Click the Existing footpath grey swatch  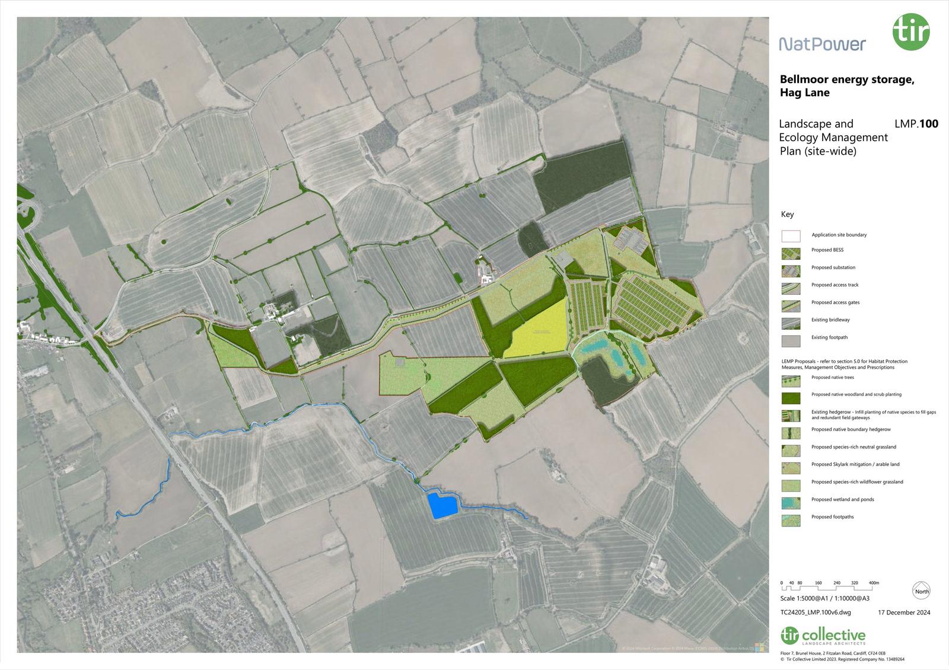coord(791,341)
